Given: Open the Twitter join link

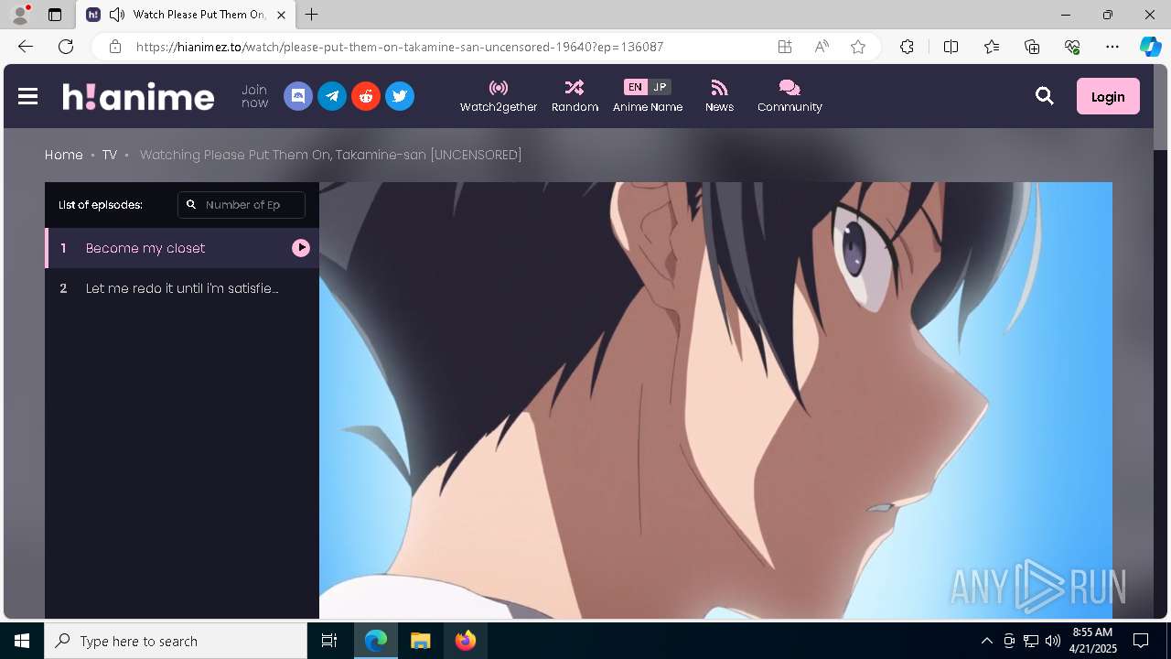Looking at the screenshot, I should coord(400,96).
